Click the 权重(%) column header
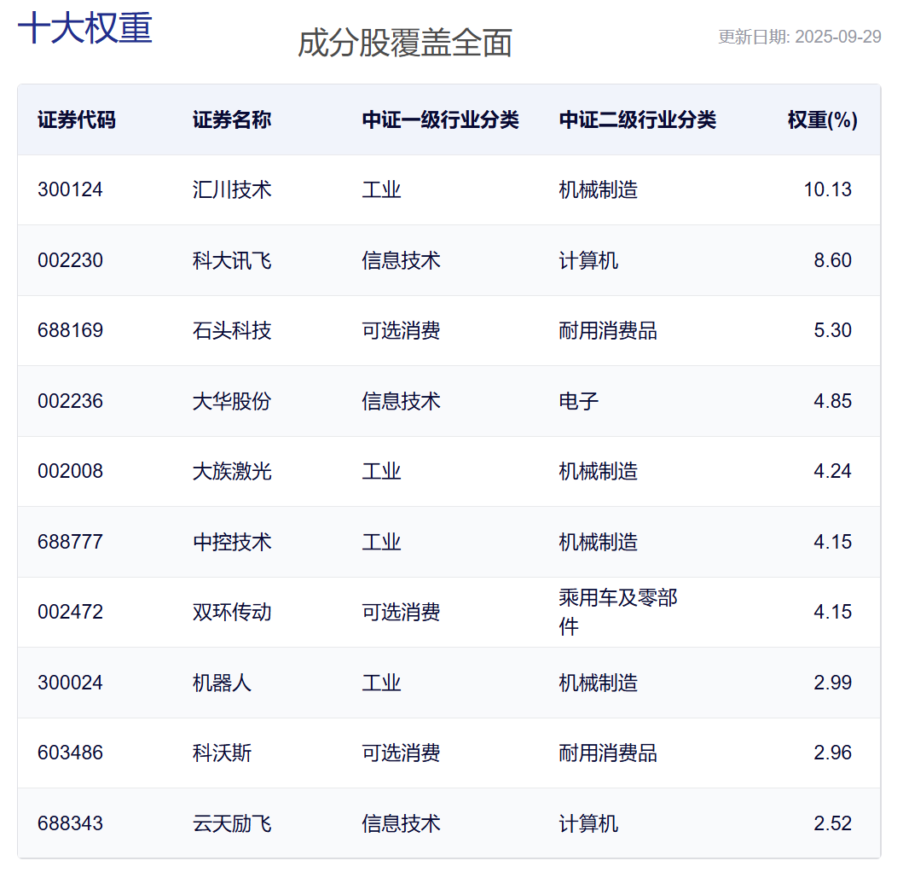The width and height of the screenshot is (903, 878). 822,119
